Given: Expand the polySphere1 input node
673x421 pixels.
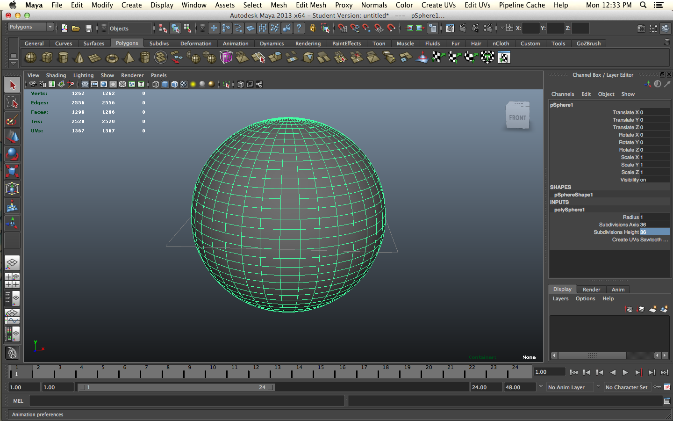Looking at the screenshot, I should pos(569,210).
